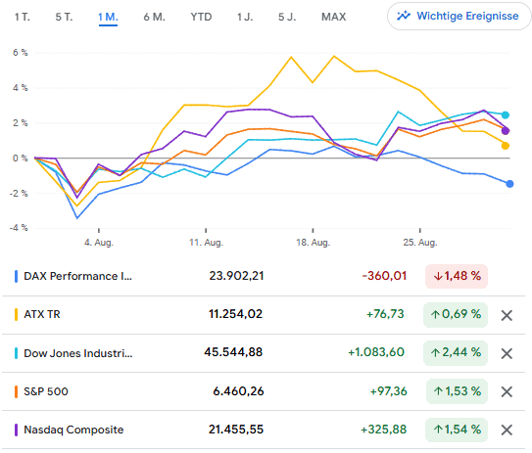The width and height of the screenshot is (532, 453).
Task: Click S&P 500 change +97,36
Action: click(388, 391)
